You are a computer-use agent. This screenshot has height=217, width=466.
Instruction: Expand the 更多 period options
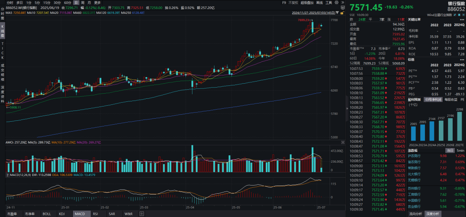pyautogui.click(x=97, y=3)
